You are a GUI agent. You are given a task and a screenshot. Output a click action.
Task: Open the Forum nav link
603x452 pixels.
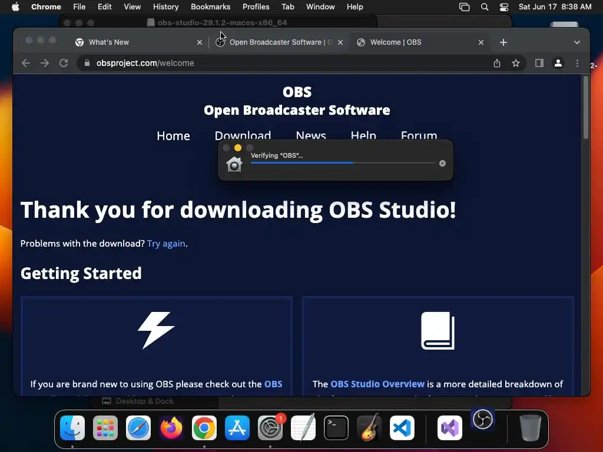419,135
